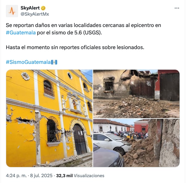Screen dimensions: 186x183
Task: Click the white car in the bottom photo
Action: click(112, 143)
